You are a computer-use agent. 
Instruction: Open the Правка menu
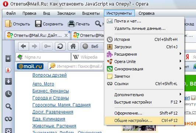(29, 13)
